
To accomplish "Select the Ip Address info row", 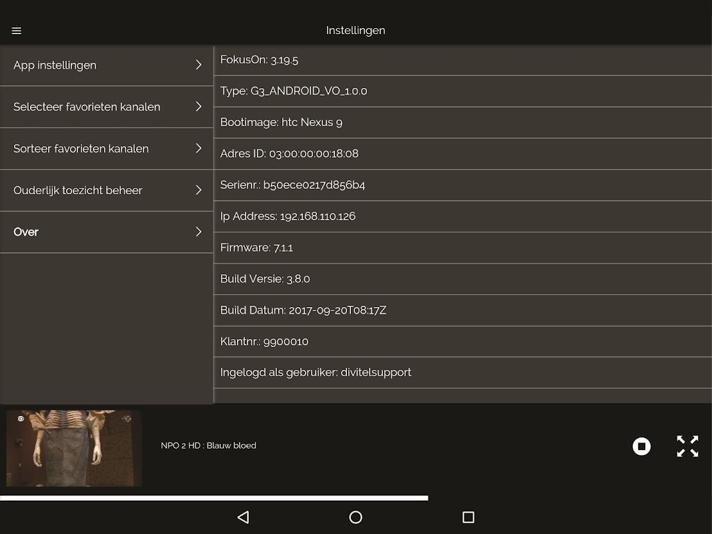I will pyautogui.click(x=462, y=216).
